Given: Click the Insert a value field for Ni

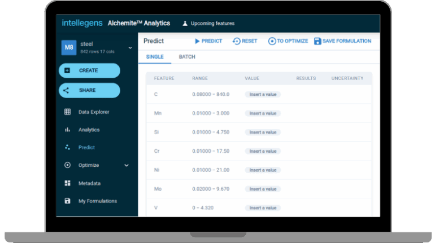Looking at the screenshot, I should [263, 170].
